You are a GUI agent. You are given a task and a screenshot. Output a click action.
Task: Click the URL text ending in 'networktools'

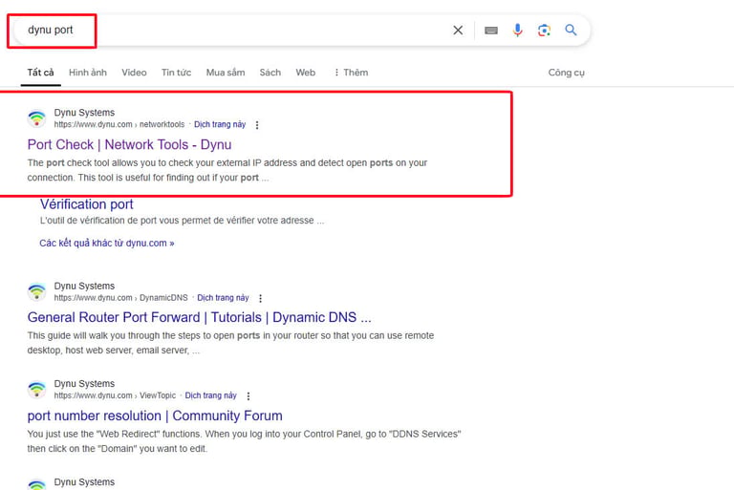pyautogui.click(x=119, y=124)
